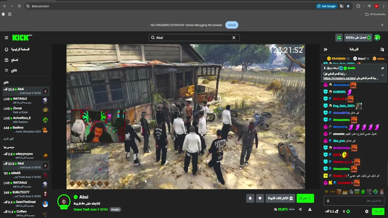Bookmark this page with star icon
The width and height of the screenshot is (388, 218).
pos(348,6)
